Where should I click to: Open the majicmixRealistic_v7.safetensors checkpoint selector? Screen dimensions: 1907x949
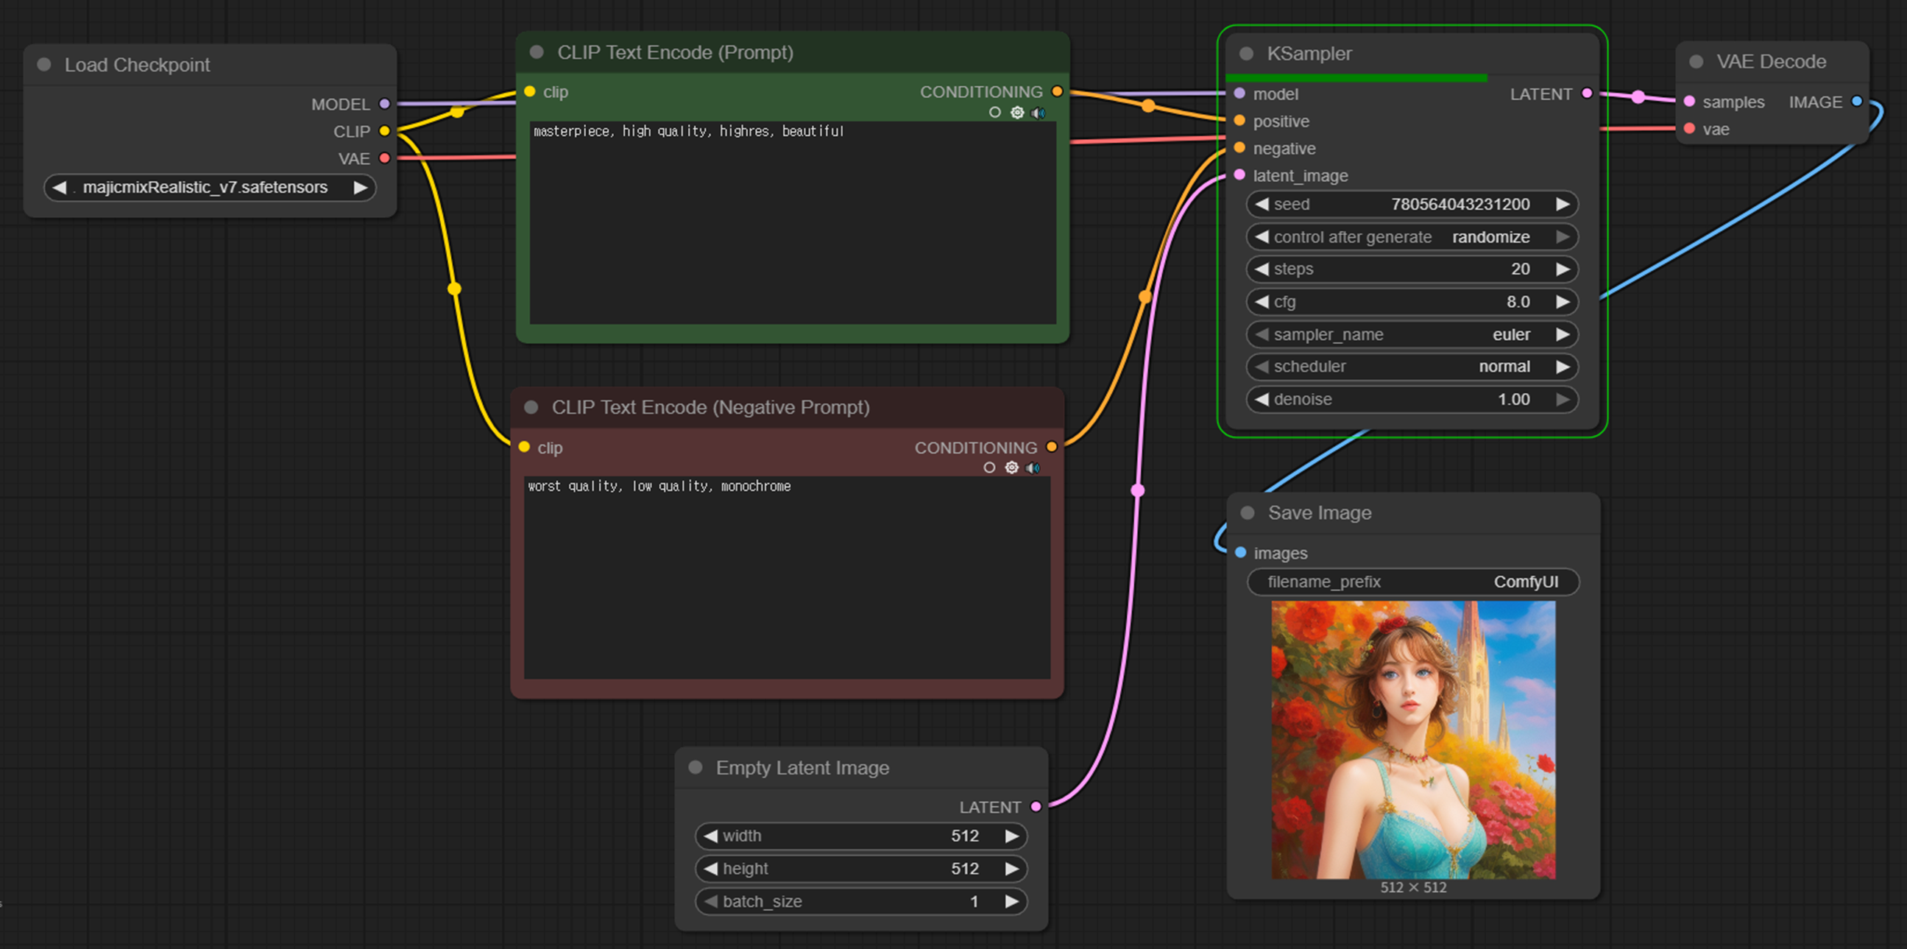(210, 187)
